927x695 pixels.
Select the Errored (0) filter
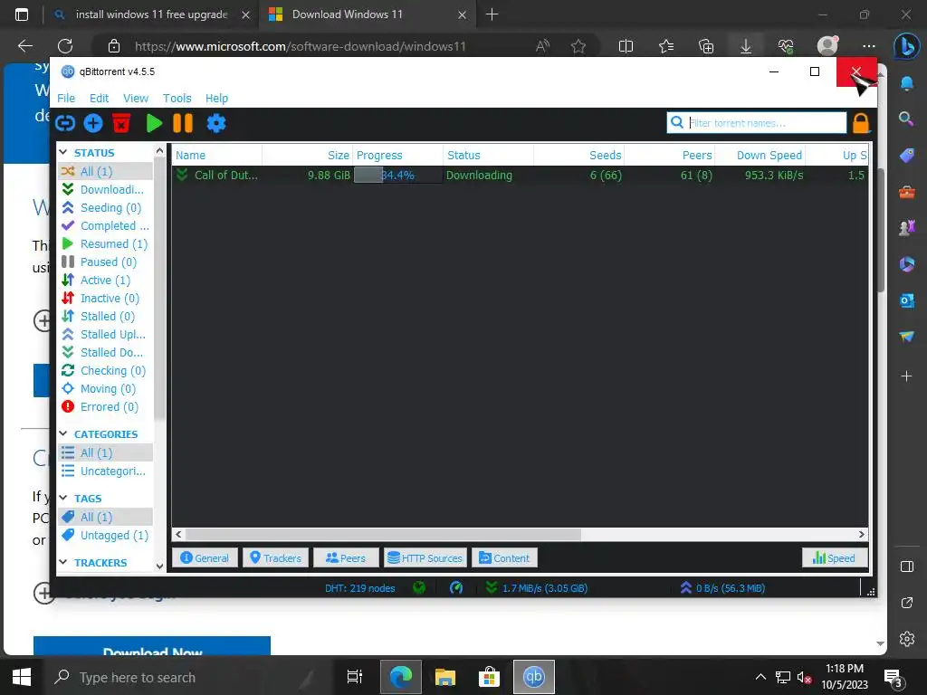click(x=105, y=406)
